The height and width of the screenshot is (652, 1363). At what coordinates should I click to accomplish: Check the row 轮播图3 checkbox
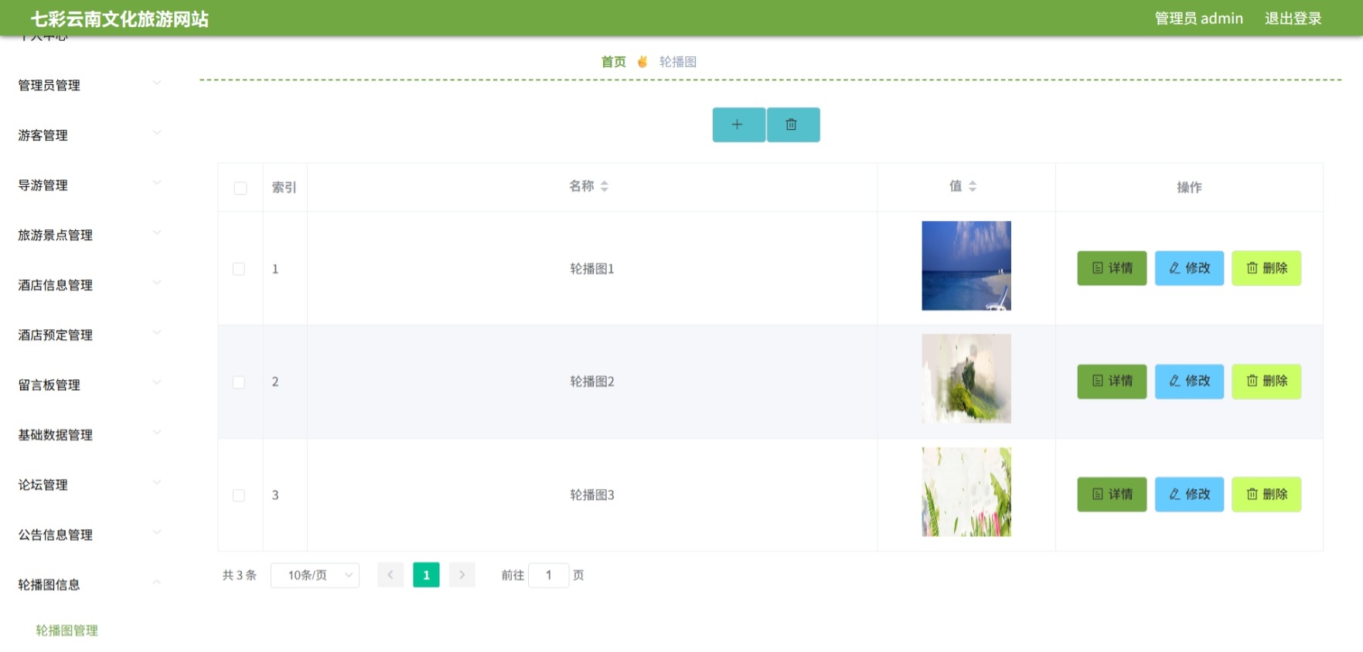[x=239, y=495]
